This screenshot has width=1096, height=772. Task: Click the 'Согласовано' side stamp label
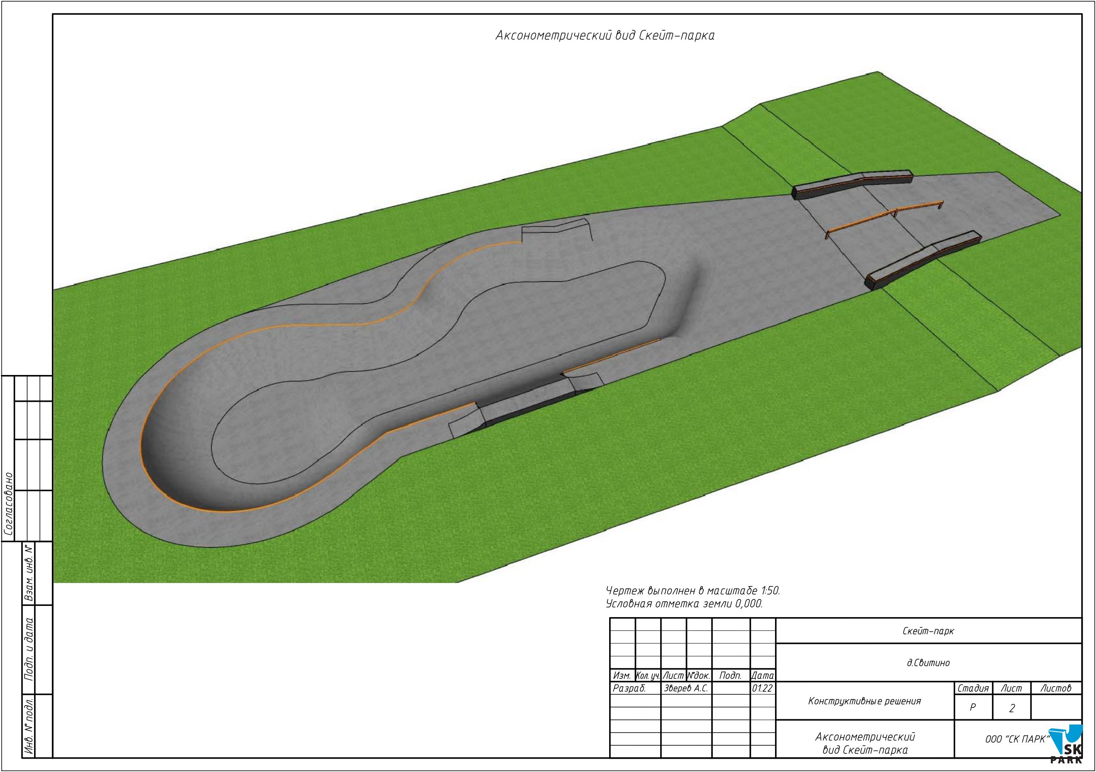[9, 504]
